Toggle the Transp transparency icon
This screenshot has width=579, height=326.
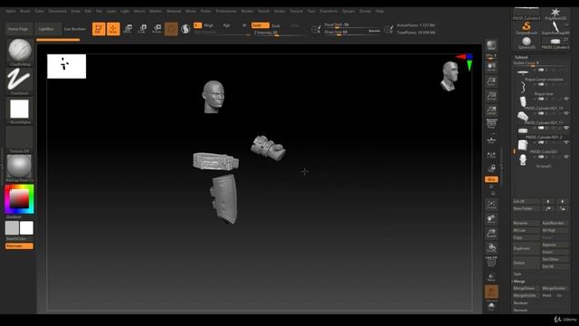[x=491, y=277]
